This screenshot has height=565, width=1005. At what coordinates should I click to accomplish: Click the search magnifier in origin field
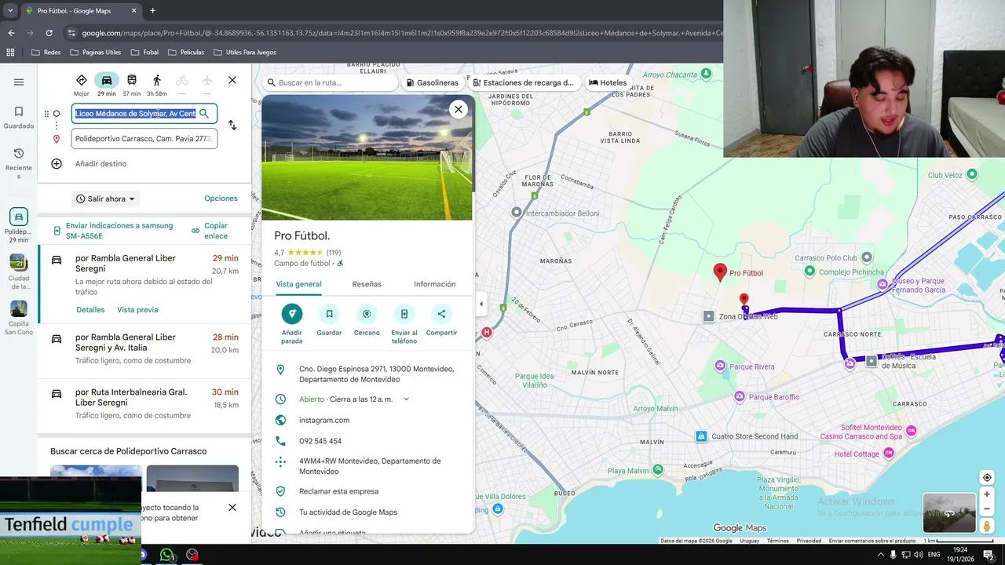[x=204, y=114]
